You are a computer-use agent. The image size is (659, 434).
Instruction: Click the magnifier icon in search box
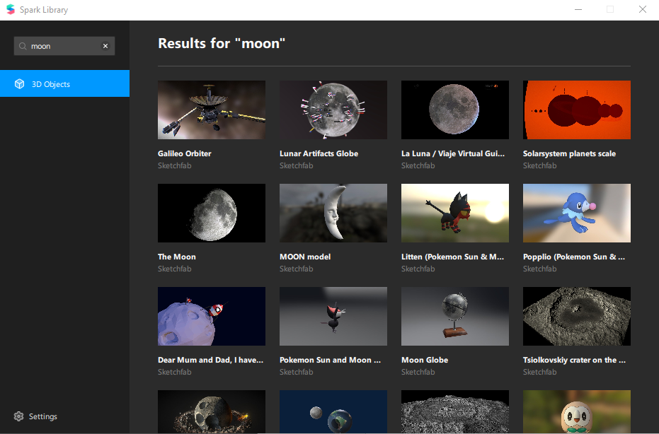[23, 46]
